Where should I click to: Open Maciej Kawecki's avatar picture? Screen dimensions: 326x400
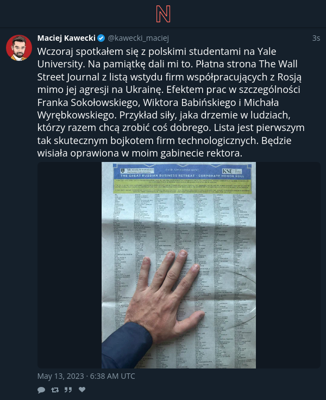[x=19, y=48]
